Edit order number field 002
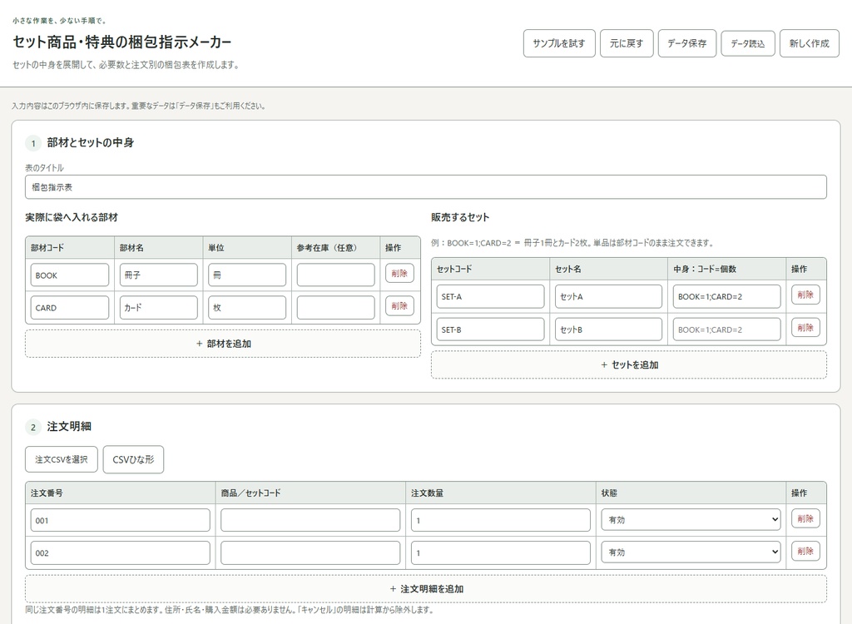852x624 pixels. (120, 552)
